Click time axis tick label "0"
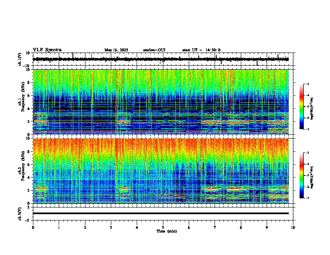Image resolution: width=330 pixels, height=255 pixels. click(x=33, y=227)
